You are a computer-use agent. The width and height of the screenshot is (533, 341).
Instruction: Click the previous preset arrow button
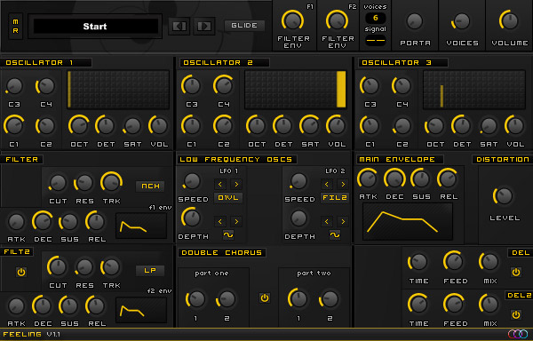click(179, 26)
